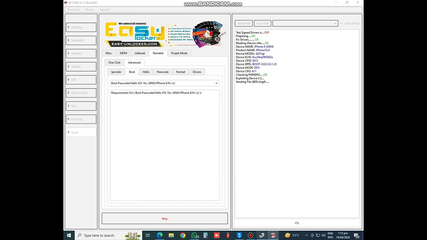The image size is (427, 240).
Task: Expand the Rockchip sidebar section
Action: tap(81, 119)
